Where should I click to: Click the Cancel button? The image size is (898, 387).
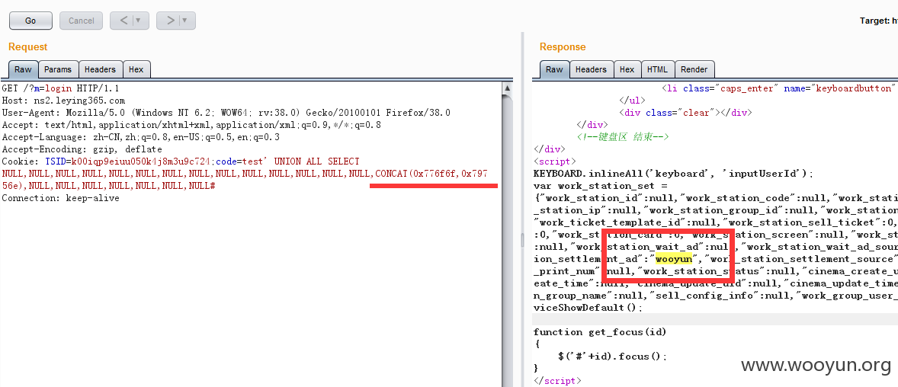tap(82, 21)
